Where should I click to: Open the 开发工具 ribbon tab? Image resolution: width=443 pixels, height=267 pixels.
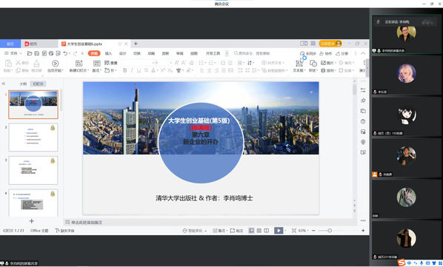[x=213, y=53]
